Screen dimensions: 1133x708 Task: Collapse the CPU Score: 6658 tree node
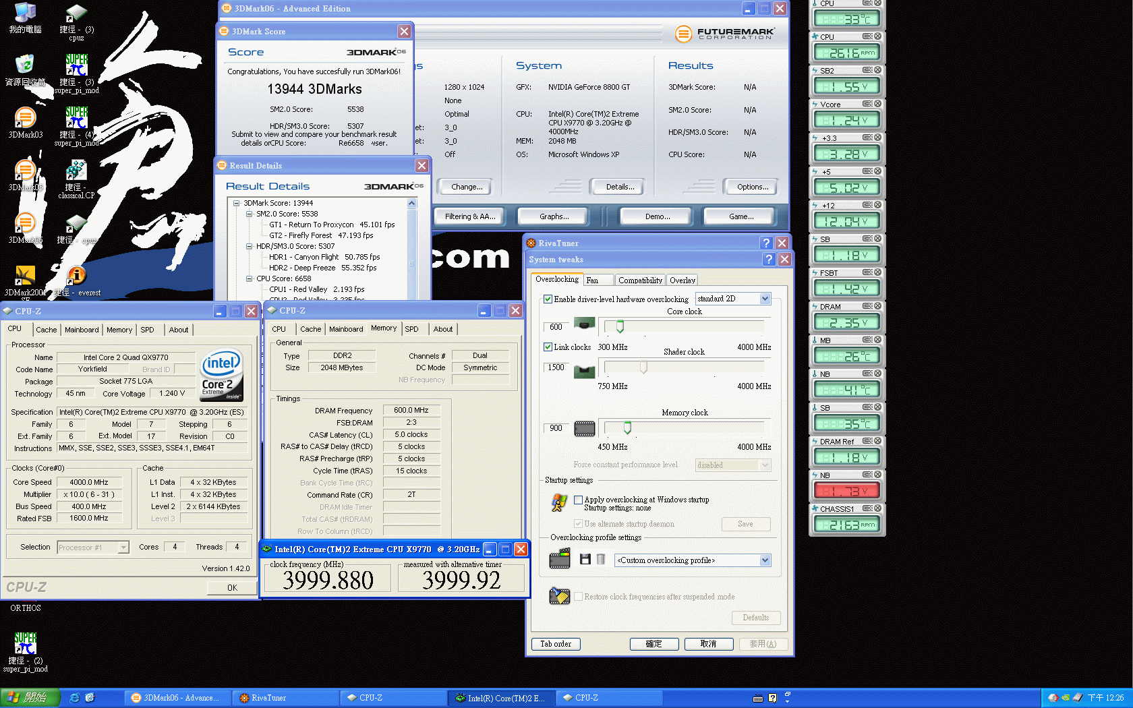249,278
